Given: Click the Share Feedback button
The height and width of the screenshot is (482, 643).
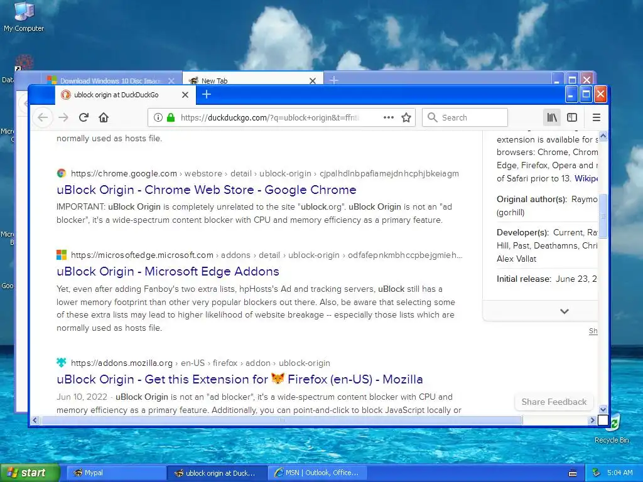Looking at the screenshot, I should click(554, 402).
